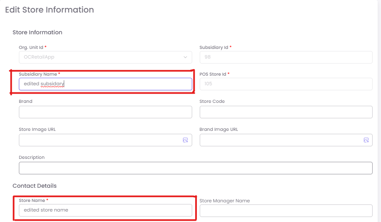Viewport: 381px width, 222px height.
Task: Click into the Brand text field
Action: click(x=105, y=112)
